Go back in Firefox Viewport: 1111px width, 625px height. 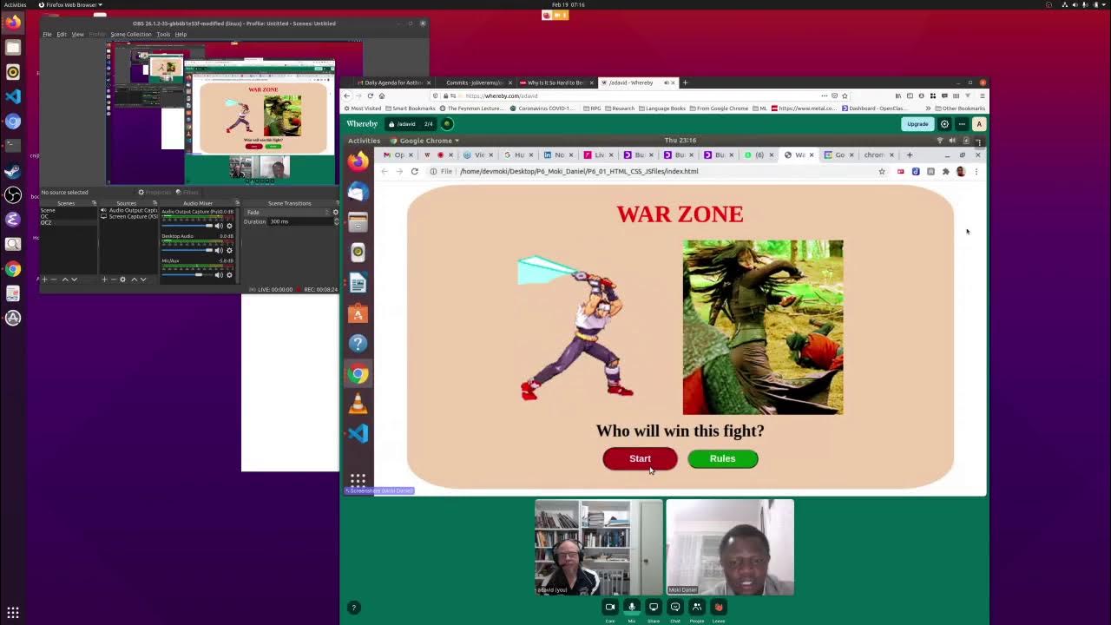click(347, 95)
